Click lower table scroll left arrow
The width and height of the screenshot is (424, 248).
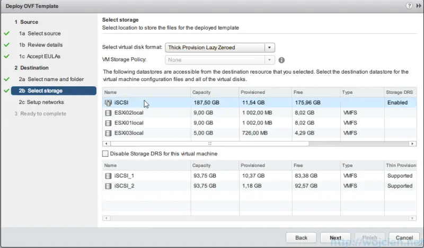pyautogui.click(x=107, y=218)
